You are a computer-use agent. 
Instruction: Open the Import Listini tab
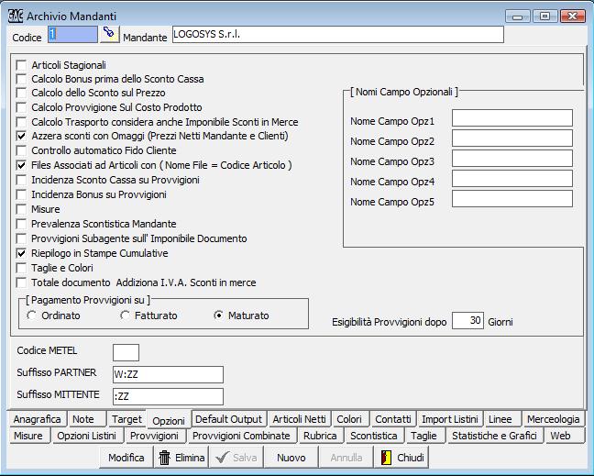coord(450,419)
